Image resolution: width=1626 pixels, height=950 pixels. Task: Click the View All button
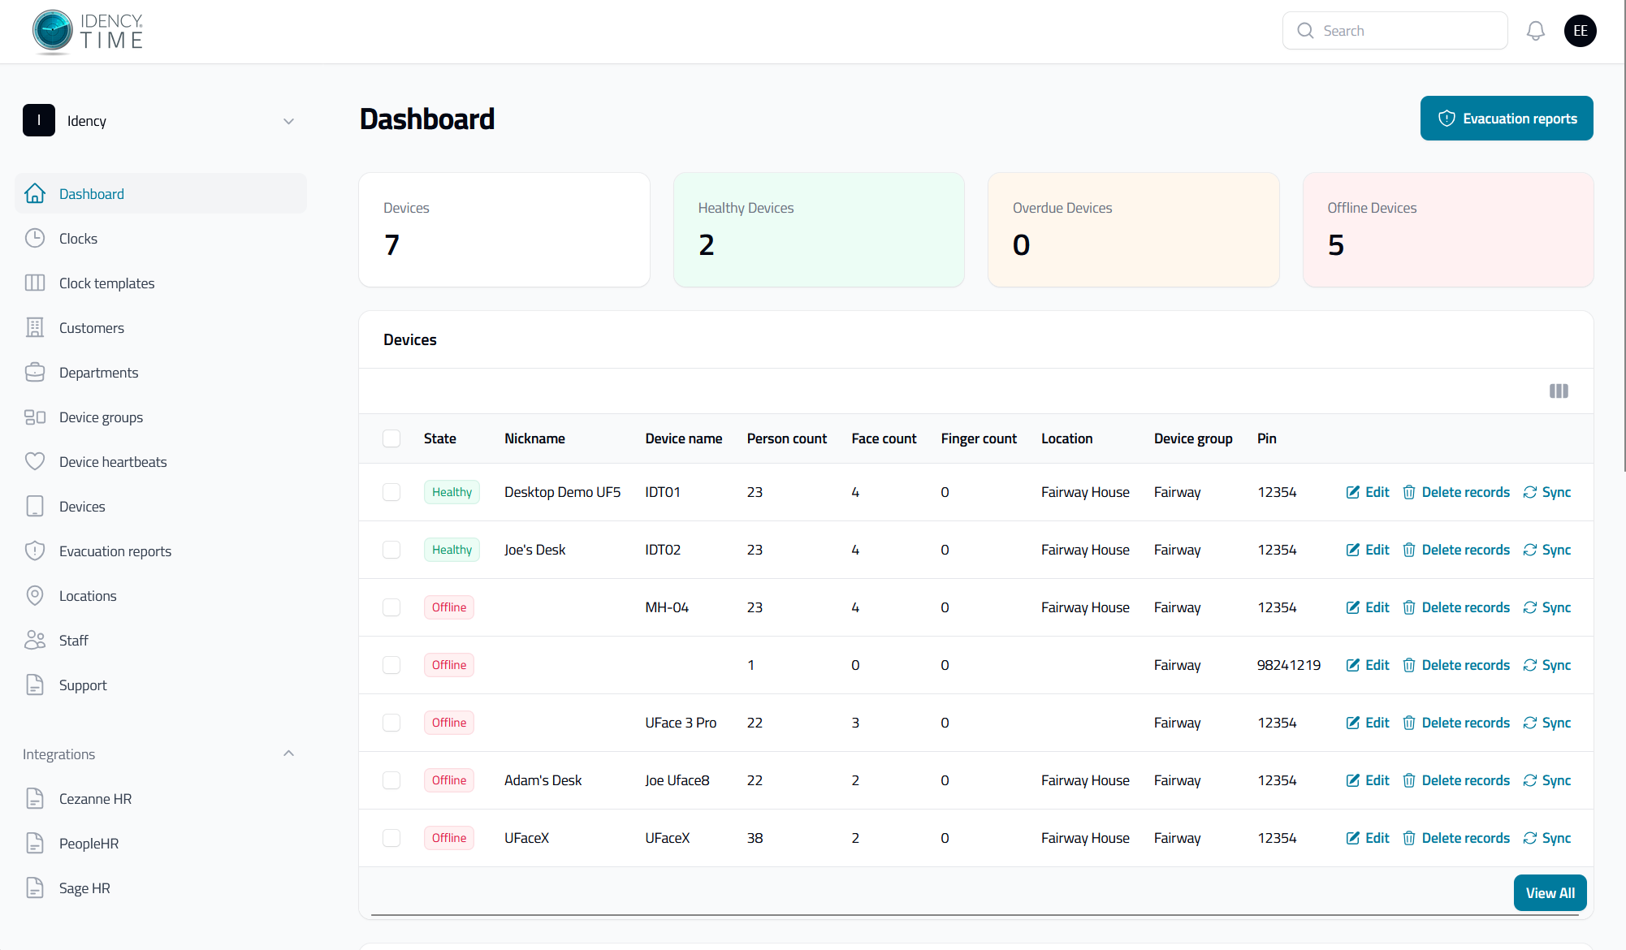(1550, 893)
